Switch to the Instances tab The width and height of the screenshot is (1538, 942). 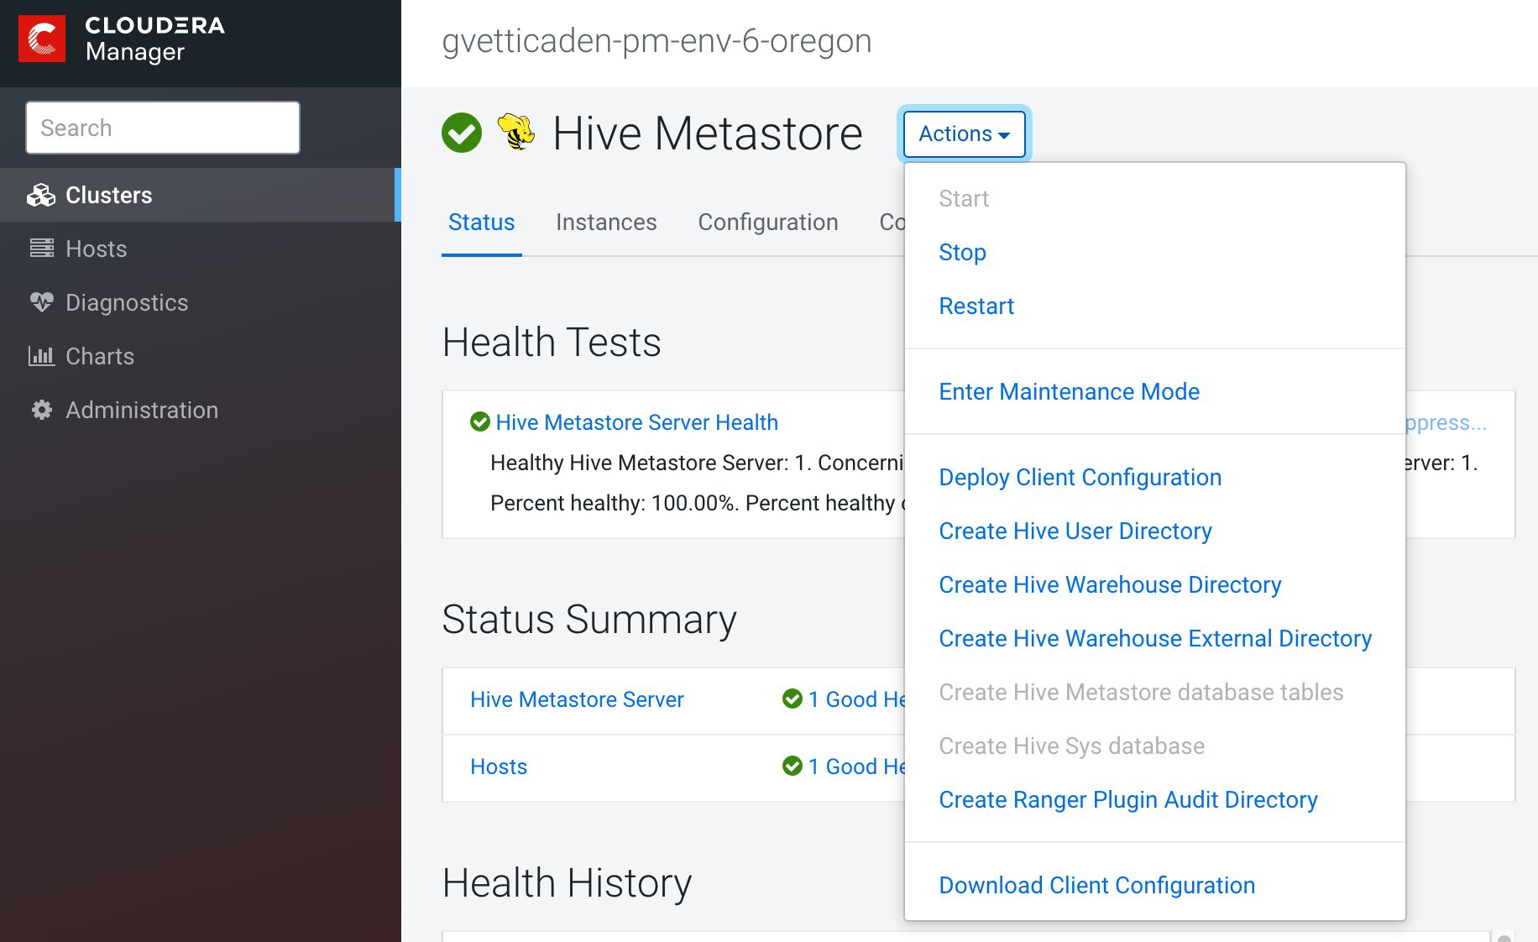[606, 222]
